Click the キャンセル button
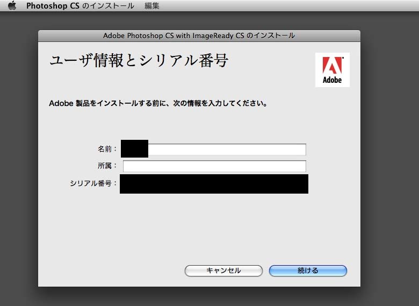419x306 pixels. (x=223, y=271)
